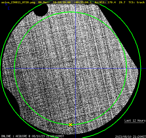
Task: Click the inner green circle at horizontal crosshair right
Action: 127,68
